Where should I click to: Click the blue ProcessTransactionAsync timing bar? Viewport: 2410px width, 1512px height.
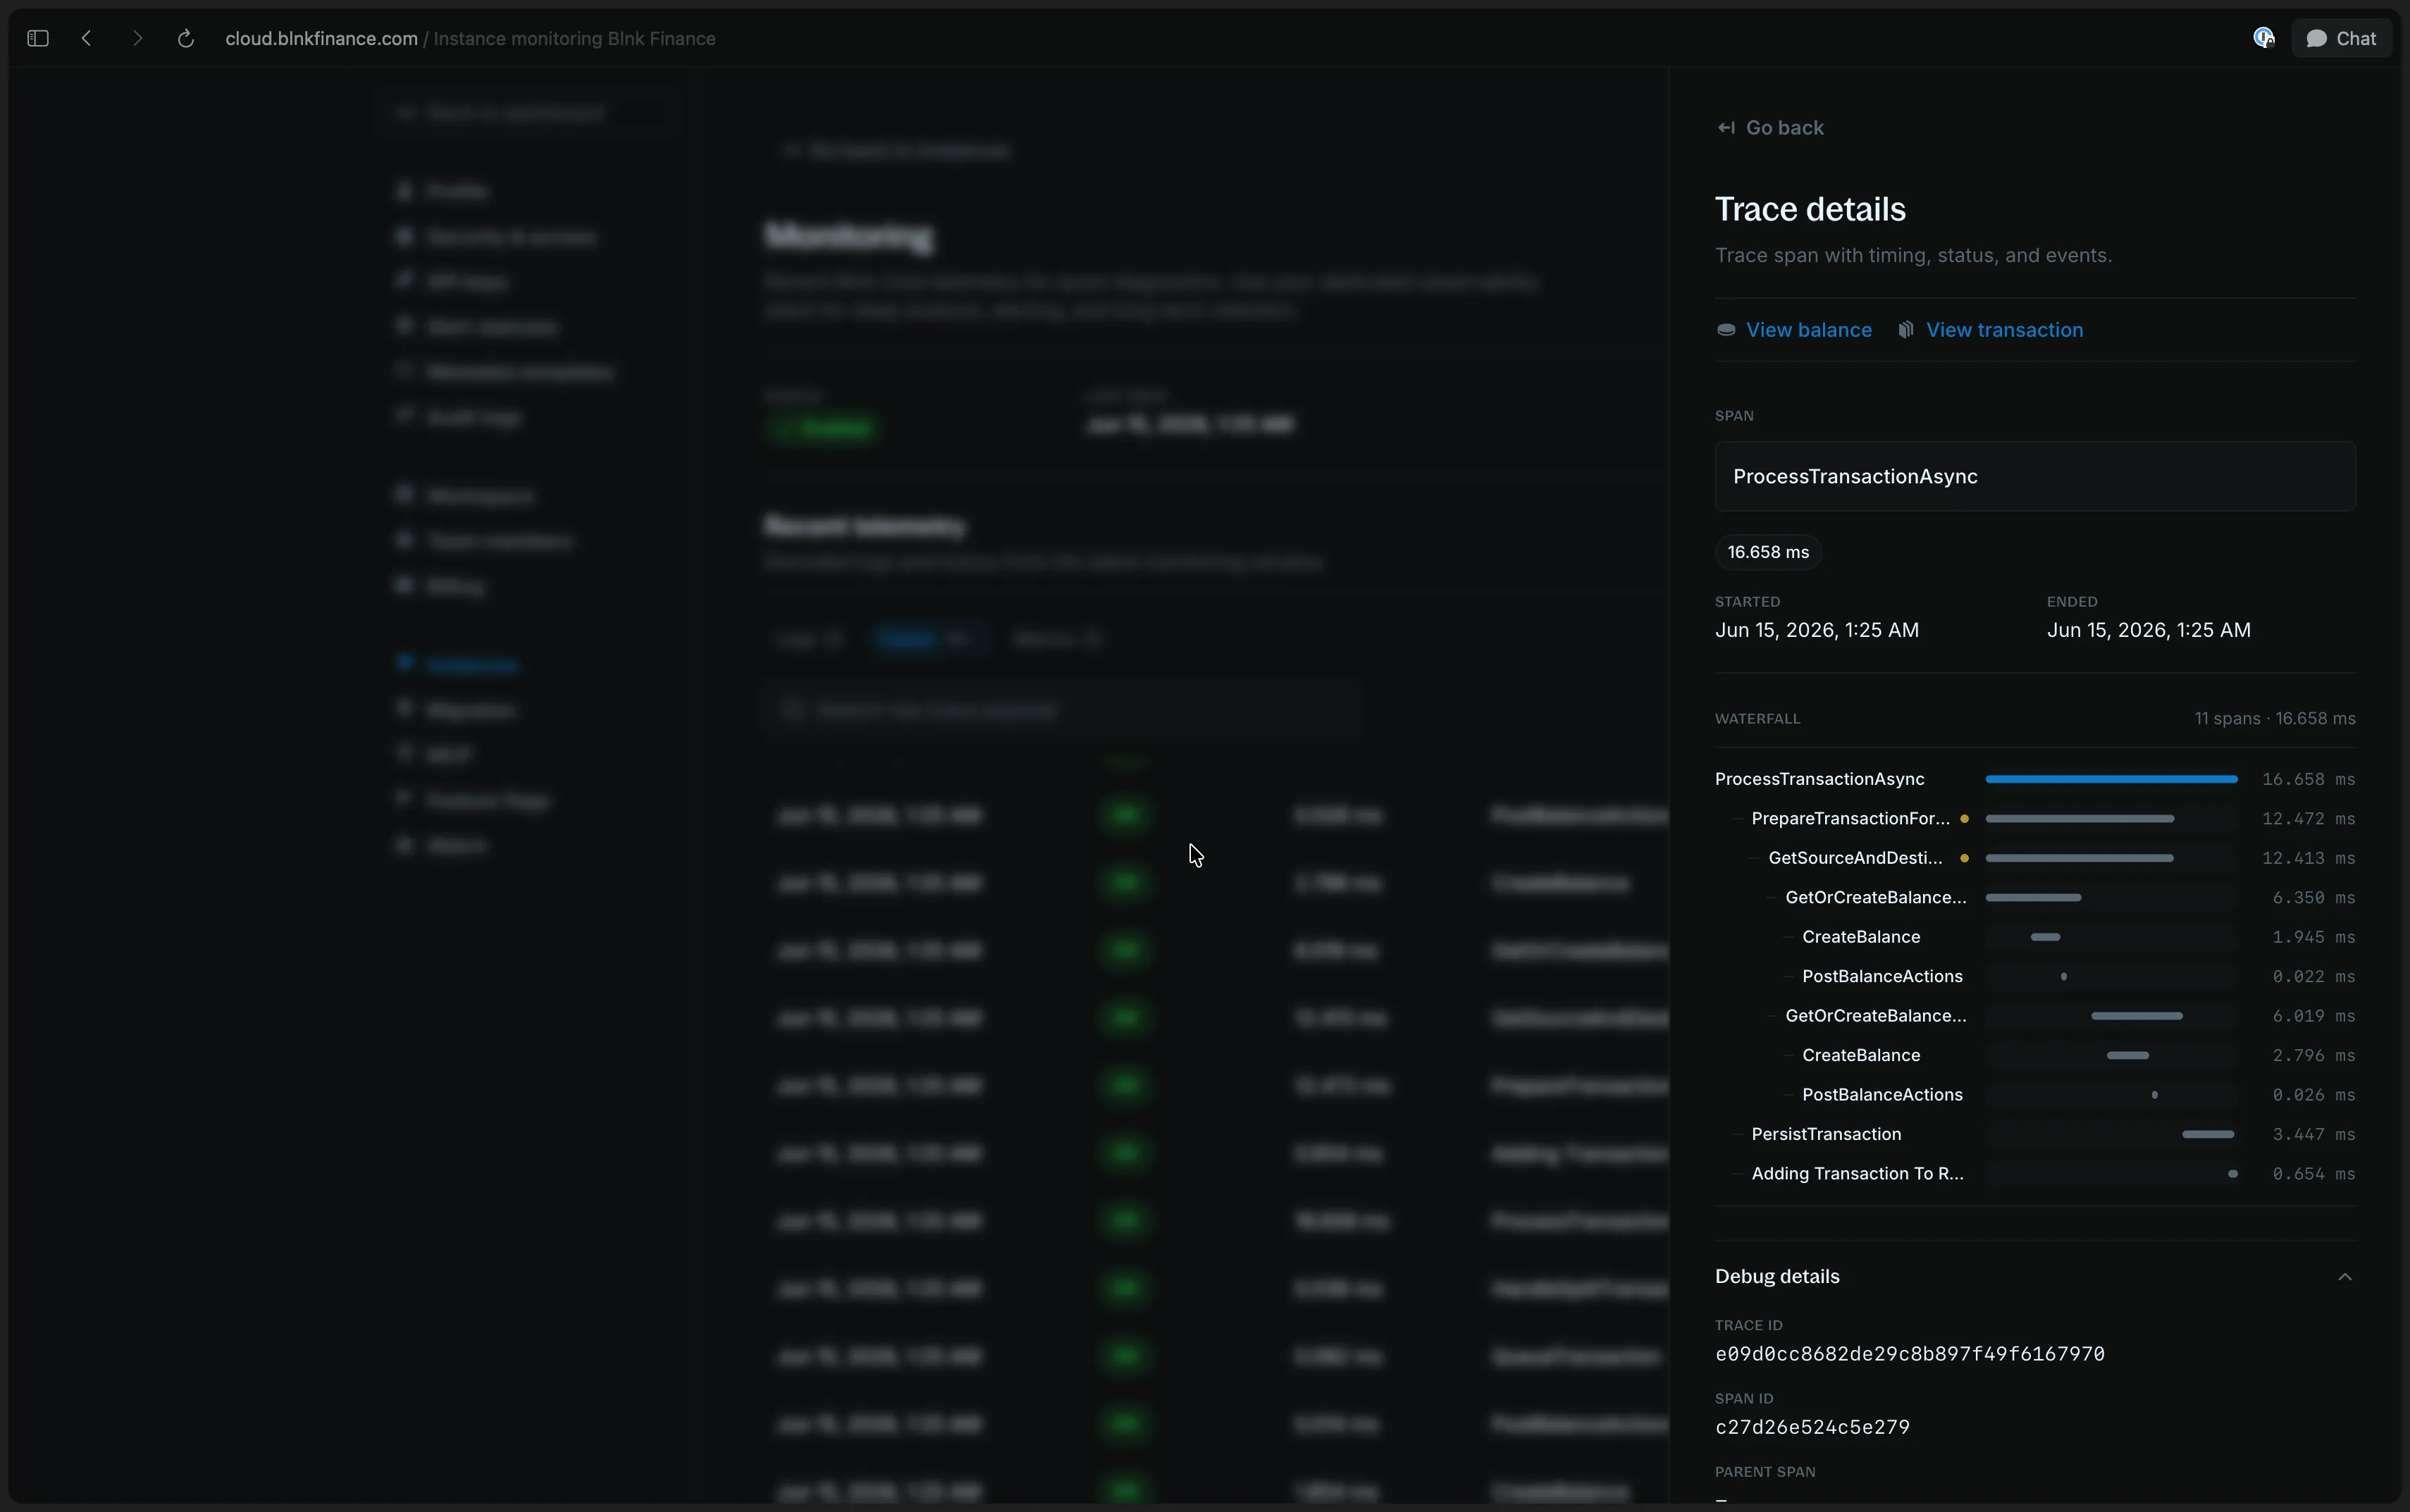coord(2111,779)
